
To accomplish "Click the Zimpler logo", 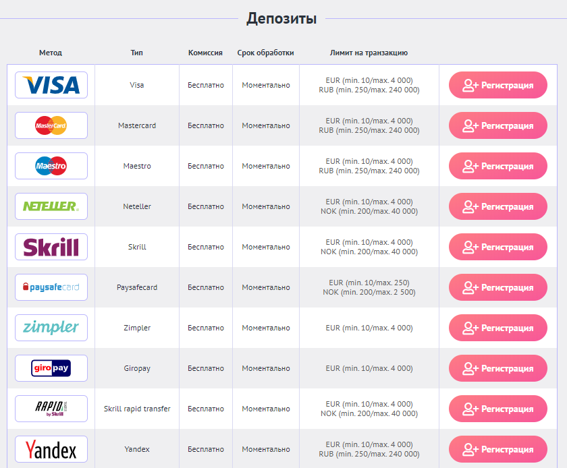I will pyautogui.click(x=51, y=328).
